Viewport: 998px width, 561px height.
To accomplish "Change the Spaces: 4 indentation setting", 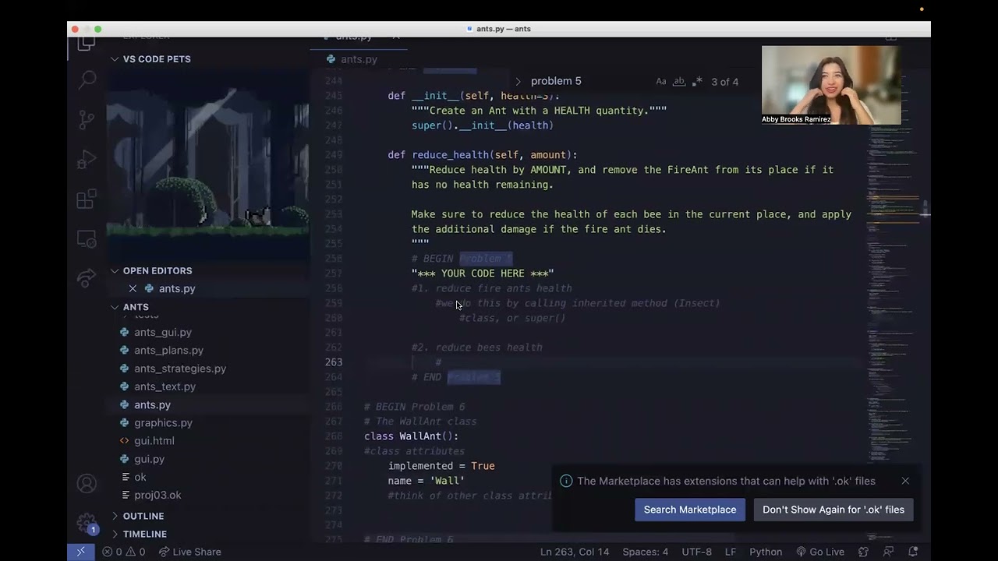I will [x=645, y=552].
